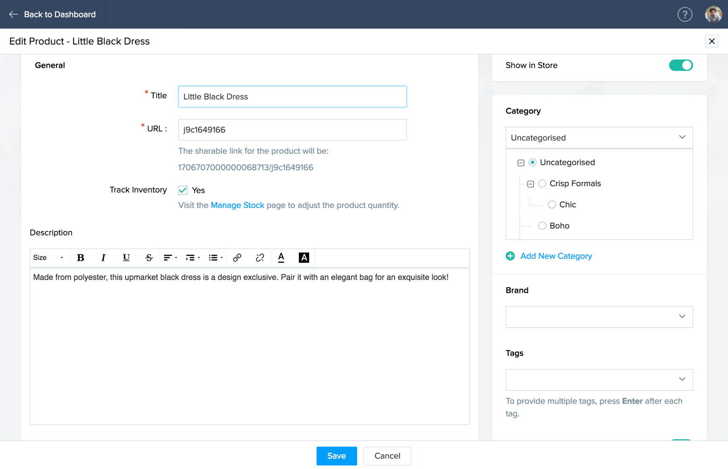Click the Edit Product - Little Black Dress title
Screen dimensions: 728x469
[80, 41]
